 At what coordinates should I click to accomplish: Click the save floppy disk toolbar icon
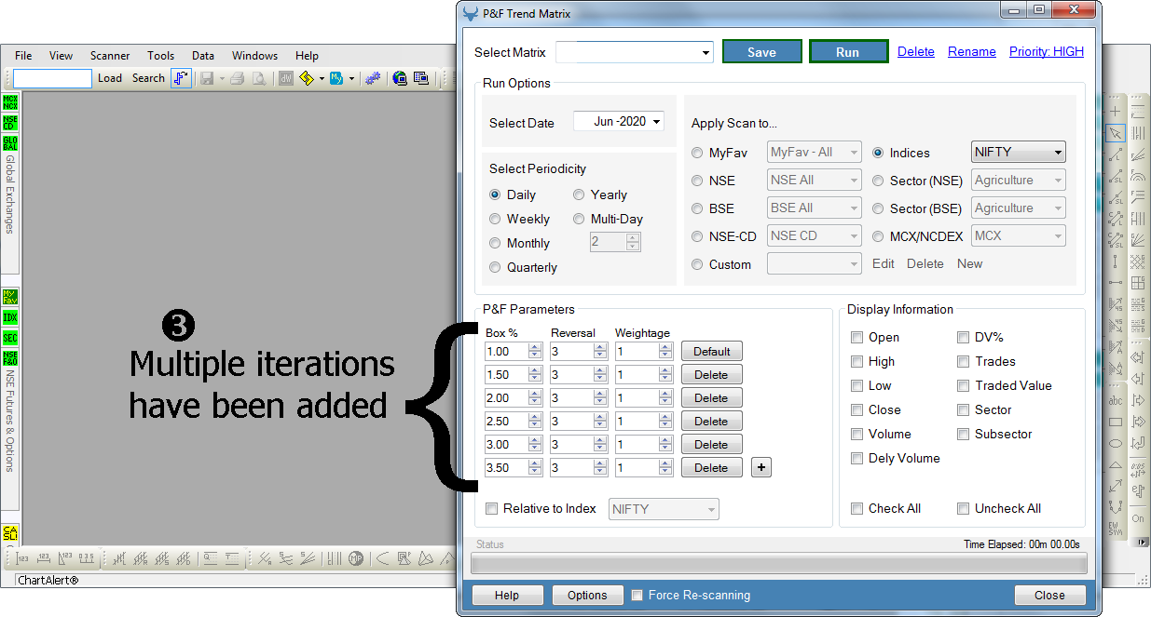[207, 79]
